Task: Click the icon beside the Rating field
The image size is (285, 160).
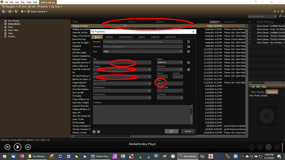Action: [188, 63]
